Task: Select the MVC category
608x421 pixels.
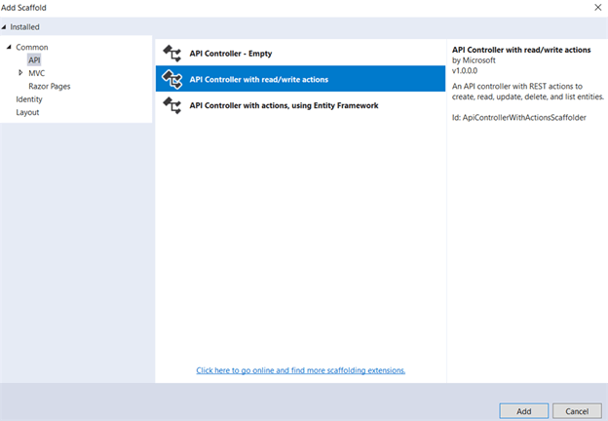Action: (x=37, y=73)
